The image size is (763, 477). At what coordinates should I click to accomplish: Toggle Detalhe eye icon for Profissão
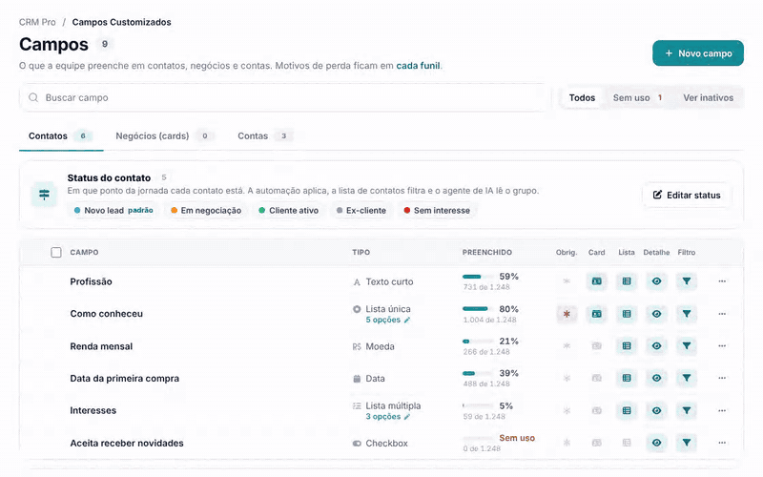(656, 281)
